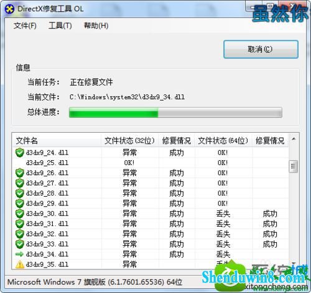Click 64-bit 丢失 status for d3dx9_30.dll

point(223,214)
